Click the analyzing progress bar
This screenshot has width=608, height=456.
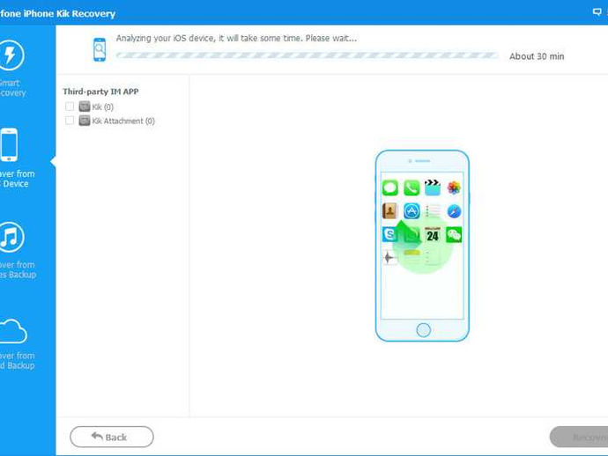308,55
